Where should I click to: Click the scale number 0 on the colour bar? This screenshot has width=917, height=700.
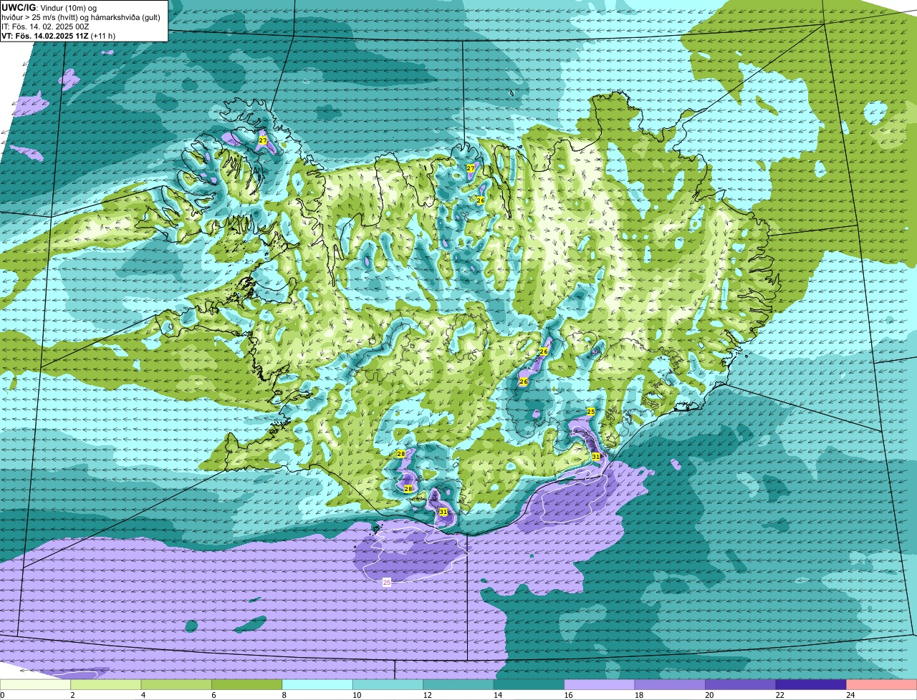[2, 695]
